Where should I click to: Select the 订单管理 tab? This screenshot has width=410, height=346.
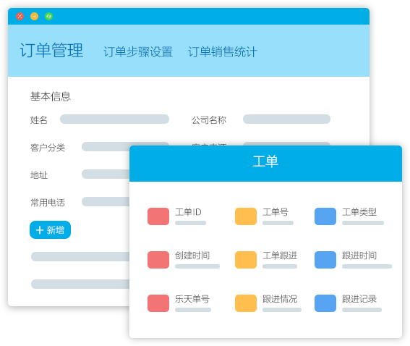pos(52,50)
